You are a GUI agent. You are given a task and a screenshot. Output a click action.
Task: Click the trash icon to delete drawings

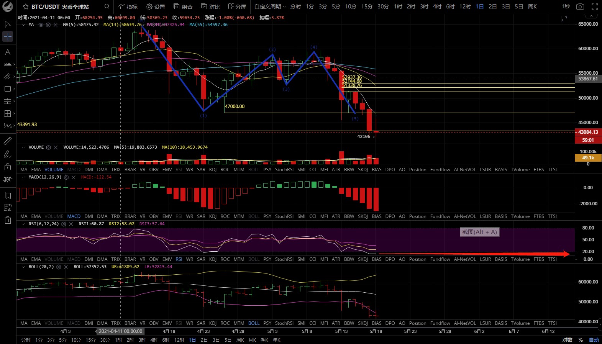[8, 220]
